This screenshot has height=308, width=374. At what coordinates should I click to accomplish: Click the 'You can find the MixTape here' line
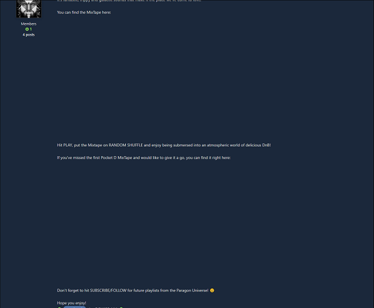pyautogui.click(x=84, y=13)
